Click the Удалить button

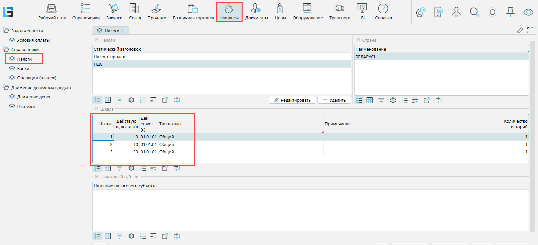pos(334,100)
